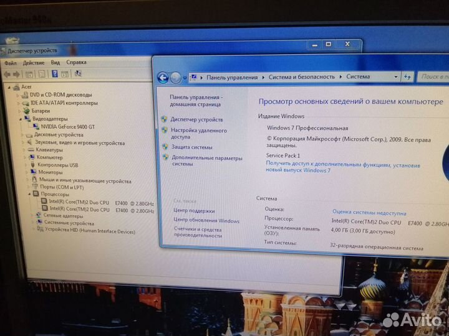Collapse the Видеоадаптеры branch
The width and height of the screenshot is (449, 336).
click(19, 119)
